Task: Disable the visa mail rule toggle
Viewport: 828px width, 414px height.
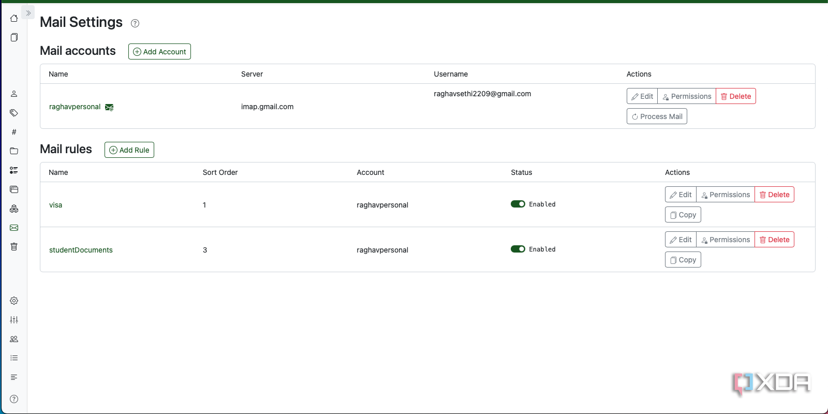Action: (x=518, y=204)
